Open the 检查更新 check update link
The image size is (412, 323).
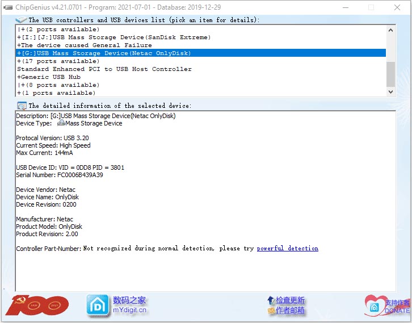click(x=290, y=300)
